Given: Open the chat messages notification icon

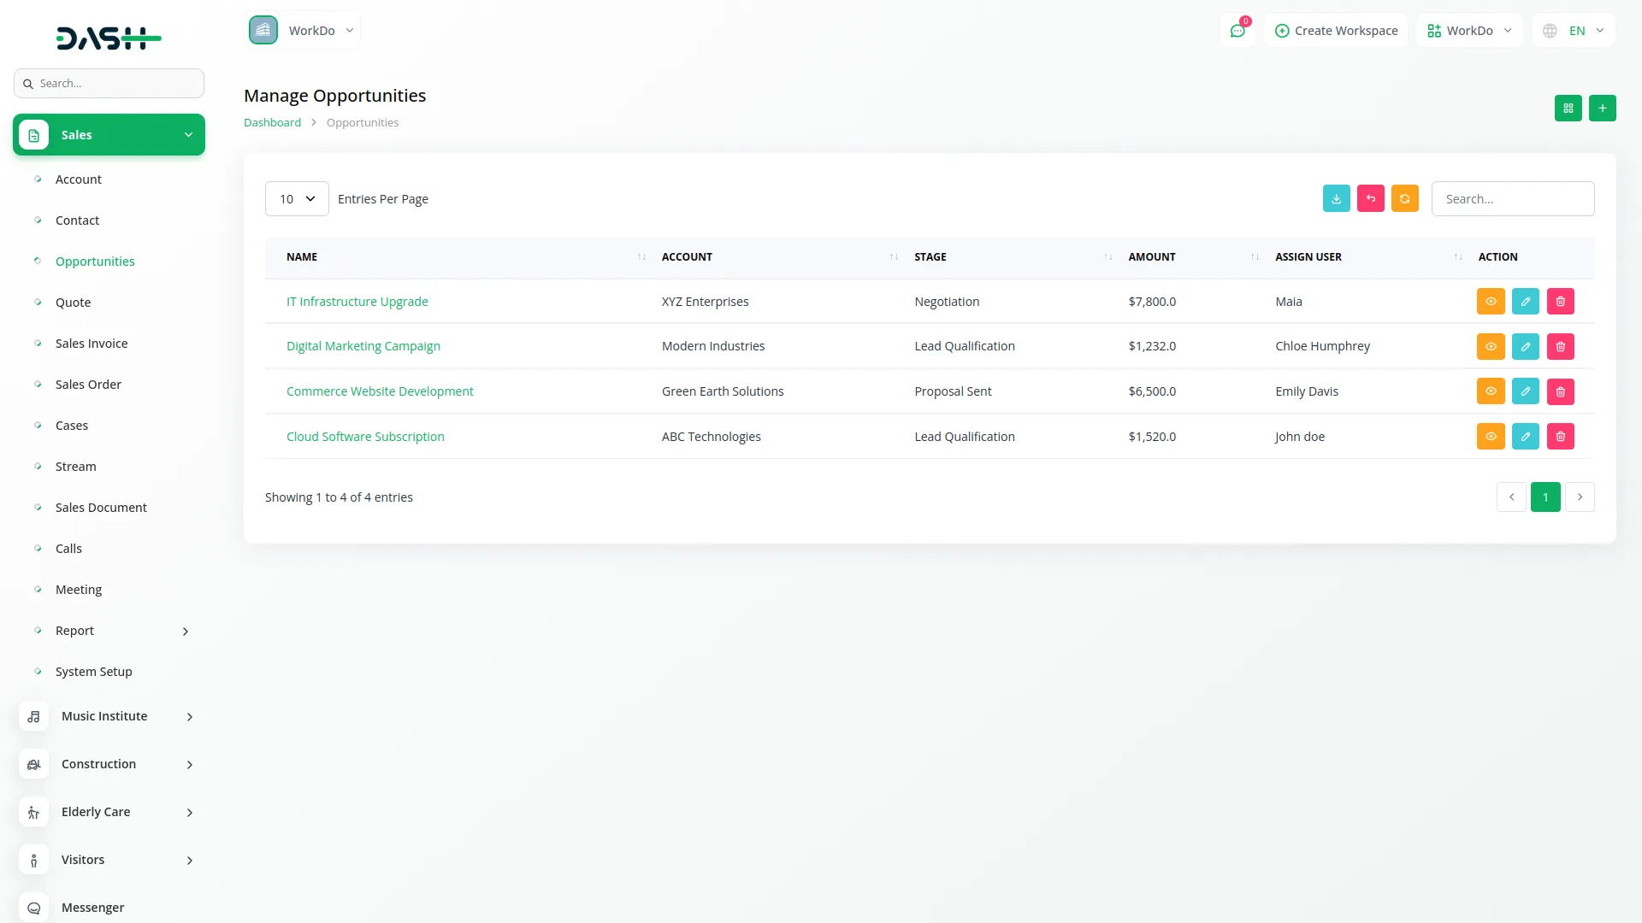Looking at the screenshot, I should click(x=1237, y=31).
